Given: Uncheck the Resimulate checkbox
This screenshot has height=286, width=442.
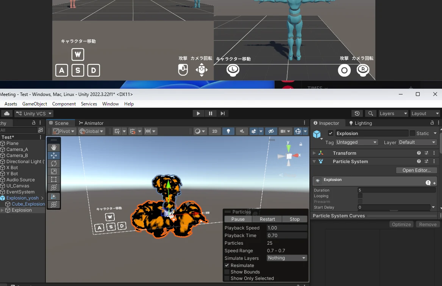Looking at the screenshot, I should pos(227,266).
